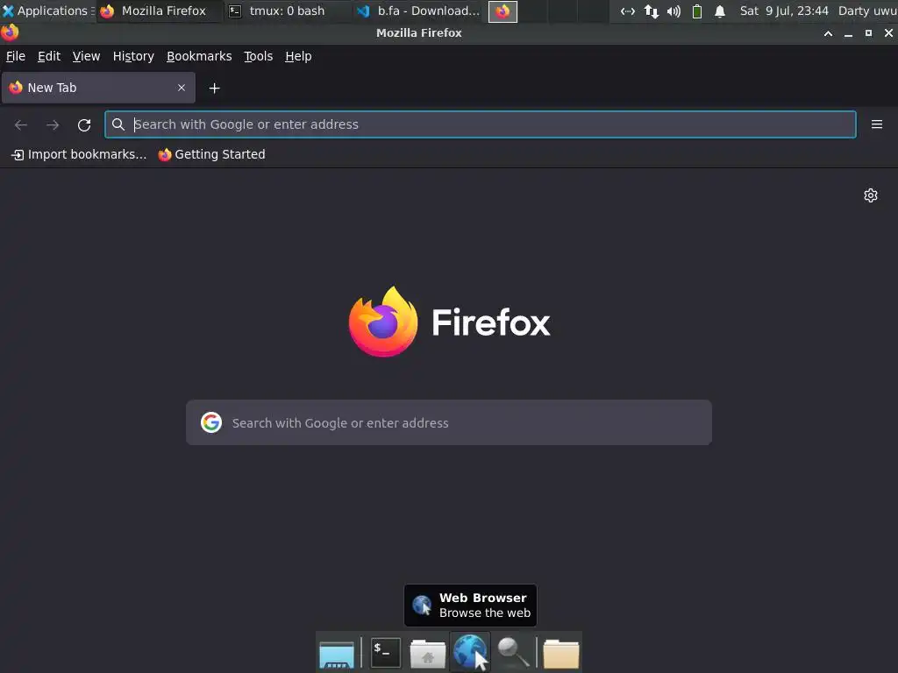Open the Edit menu
The width and height of the screenshot is (898, 673).
point(49,56)
